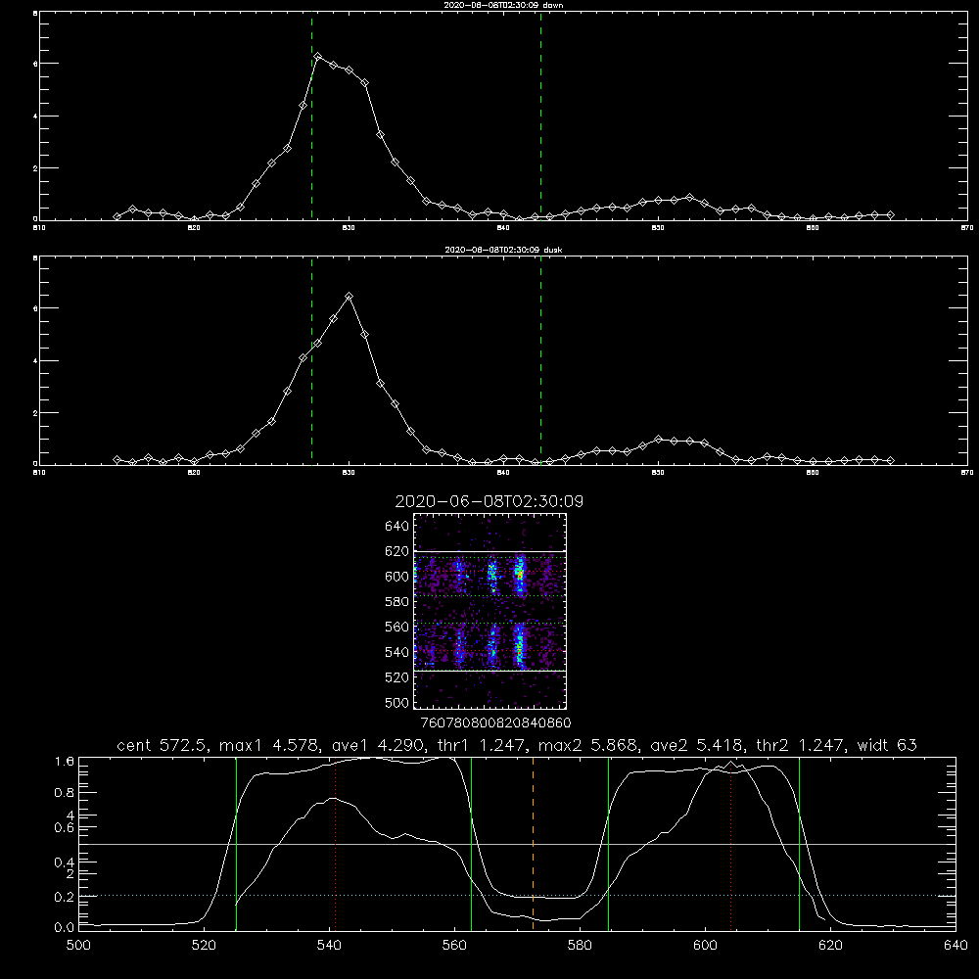
Task: Click the heatmap y-axis label 520
Action: pos(397,677)
